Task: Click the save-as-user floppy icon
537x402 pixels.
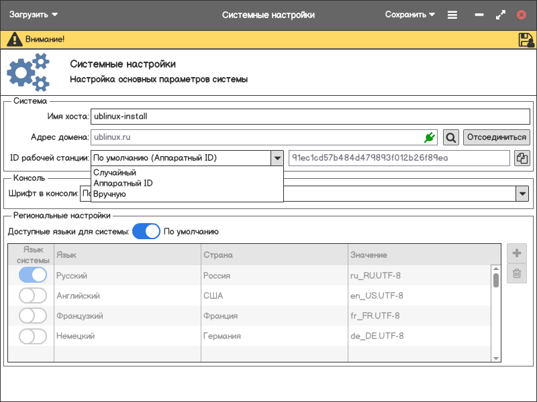Action: (x=526, y=40)
